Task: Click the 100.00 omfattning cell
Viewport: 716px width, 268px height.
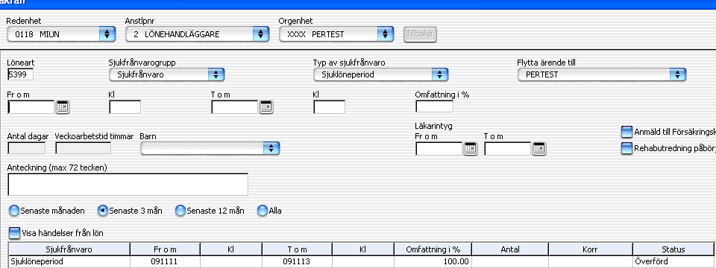Action: click(x=433, y=261)
